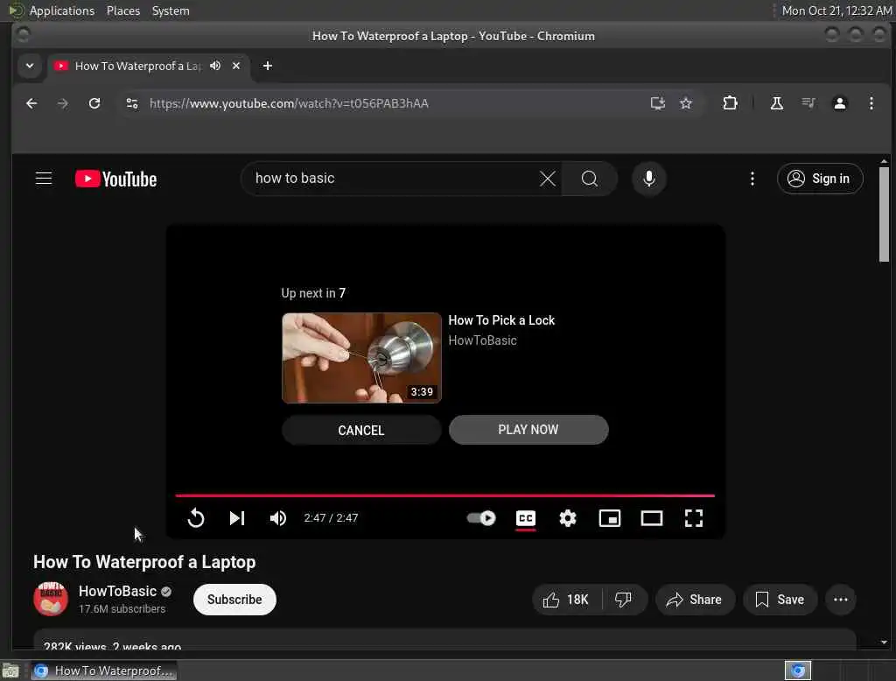This screenshot has height=681, width=896.
Task: Click PLAY NOW for next video
Action: (528, 430)
